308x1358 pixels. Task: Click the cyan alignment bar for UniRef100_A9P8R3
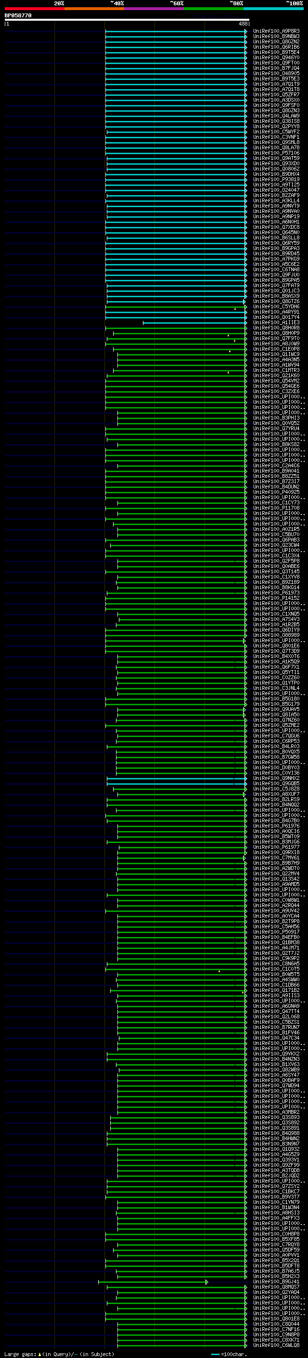[x=176, y=31]
